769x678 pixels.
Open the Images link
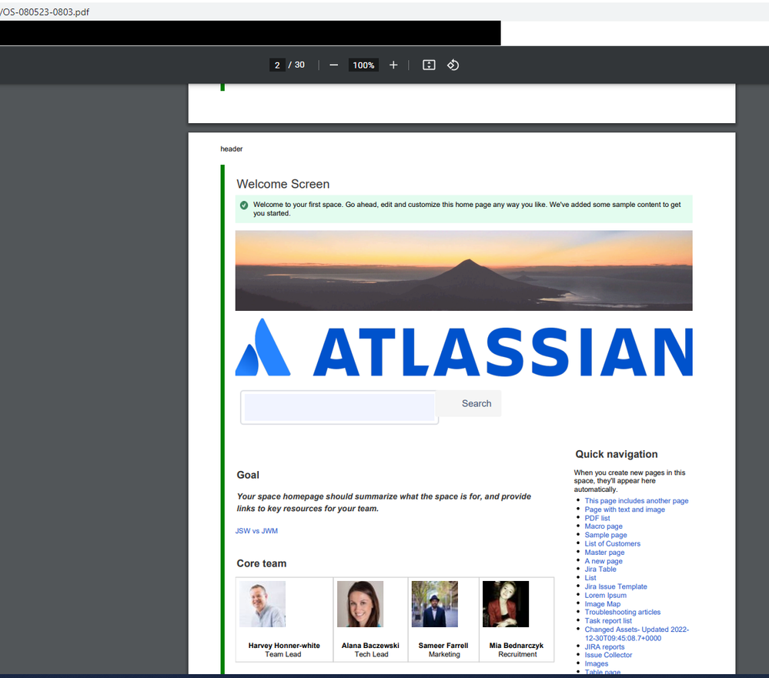(x=596, y=664)
